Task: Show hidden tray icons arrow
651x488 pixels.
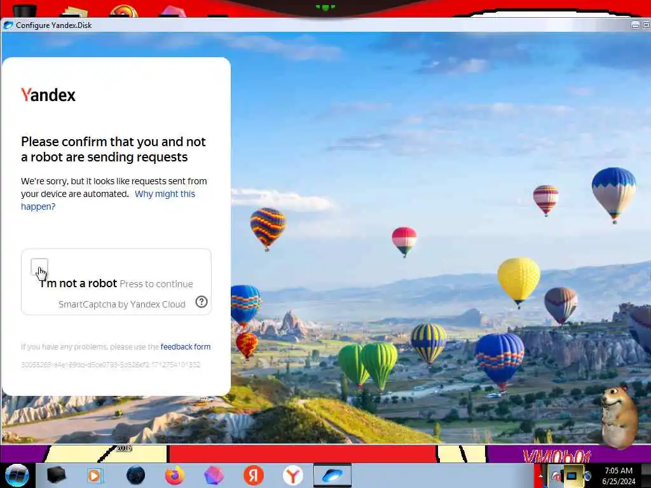Action: tap(540, 476)
